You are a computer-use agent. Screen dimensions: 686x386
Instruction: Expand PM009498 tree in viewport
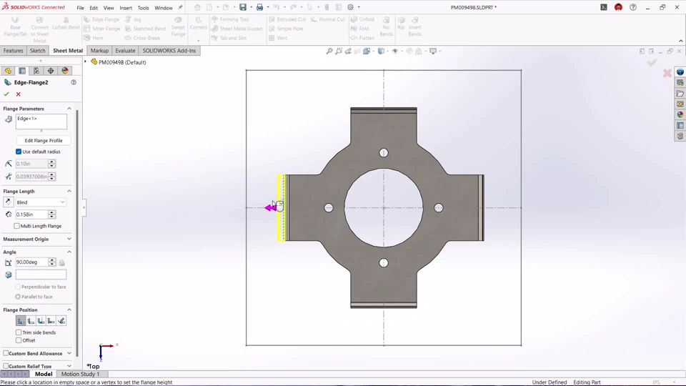click(x=86, y=62)
